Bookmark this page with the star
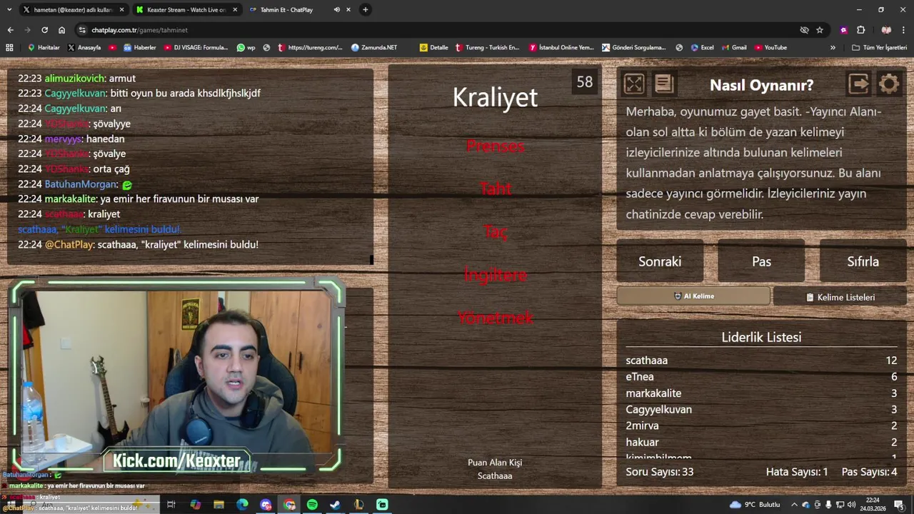 (820, 30)
